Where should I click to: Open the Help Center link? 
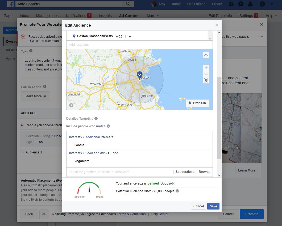point(160,214)
